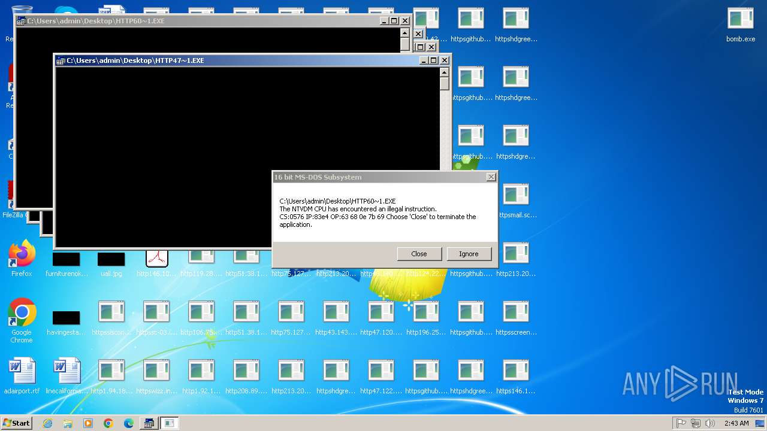The height and width of the screenshot is (431, 767).
Task: Click Close in the 16 bit MS-DOS Subsystem dialog
Action: click(419, 254)
